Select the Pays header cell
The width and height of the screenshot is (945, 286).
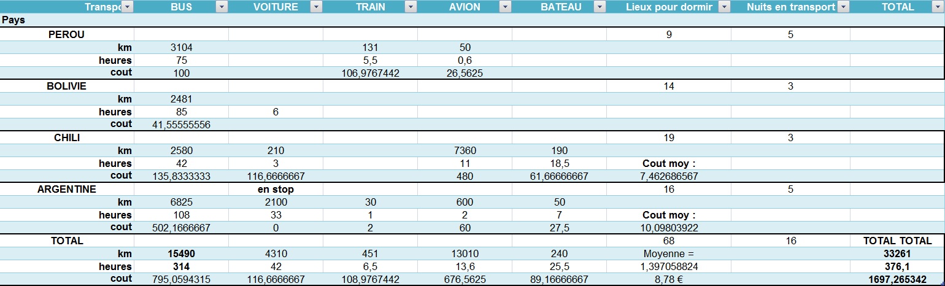click(13, 20)
